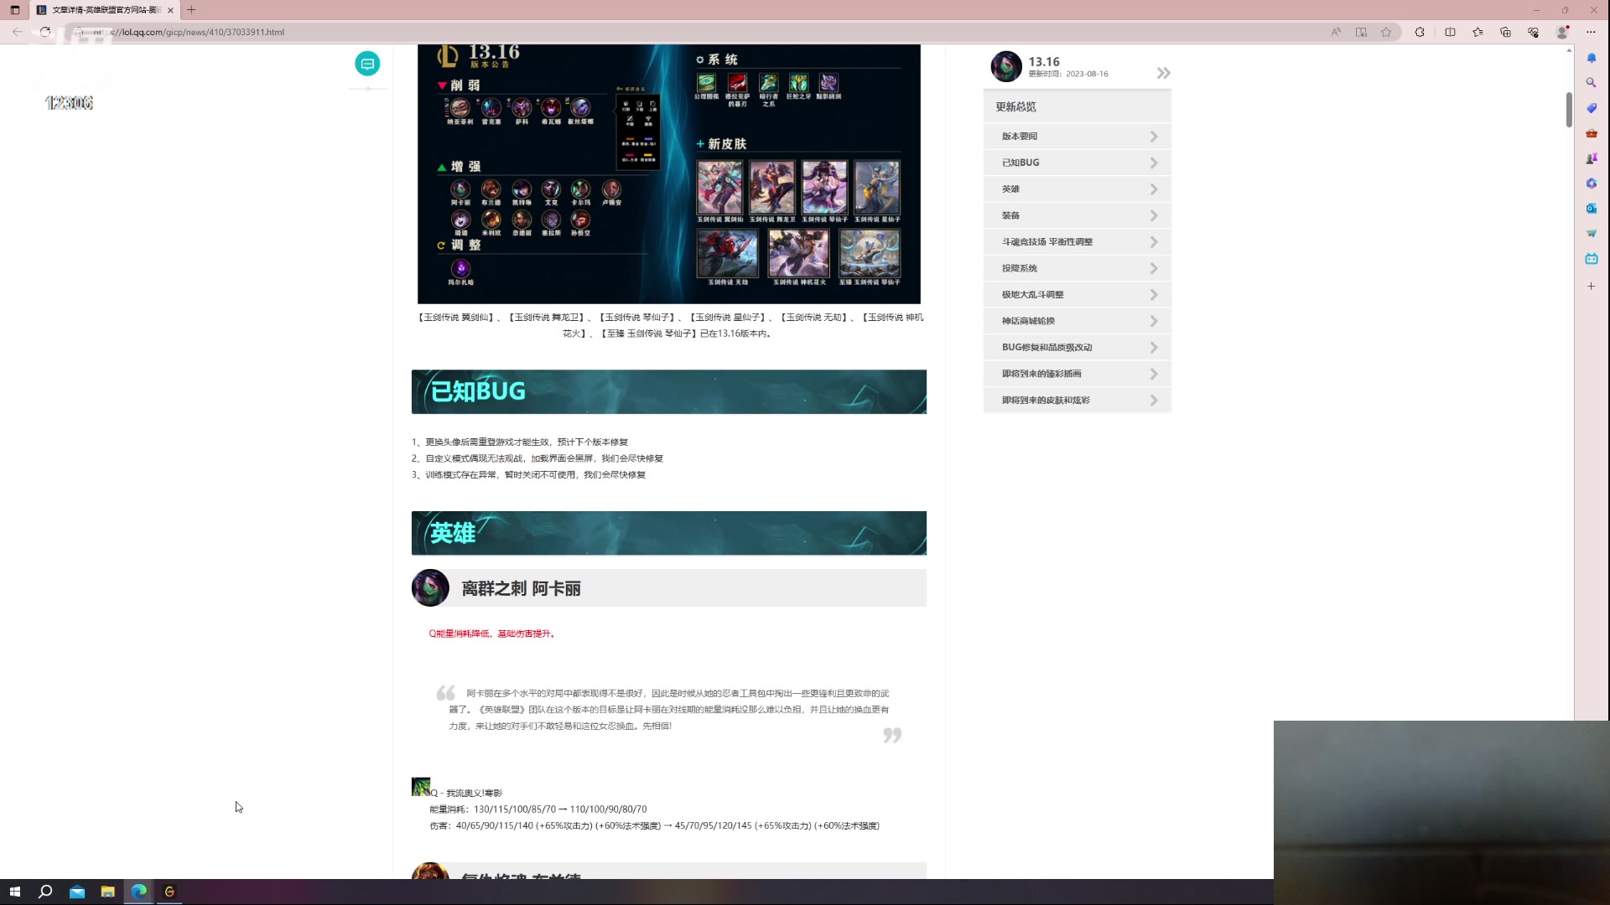
Task: Click the 更新总览 panel heading
Action: [1015, 106]
